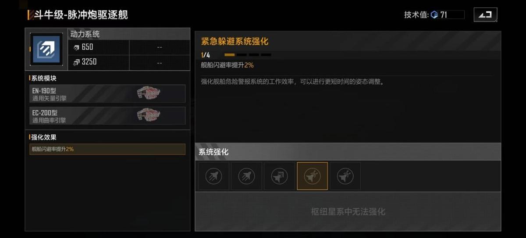Screen dimensions: 526x238
Task: Click the 紧急躲避系统强化 title
Action: 235,42
